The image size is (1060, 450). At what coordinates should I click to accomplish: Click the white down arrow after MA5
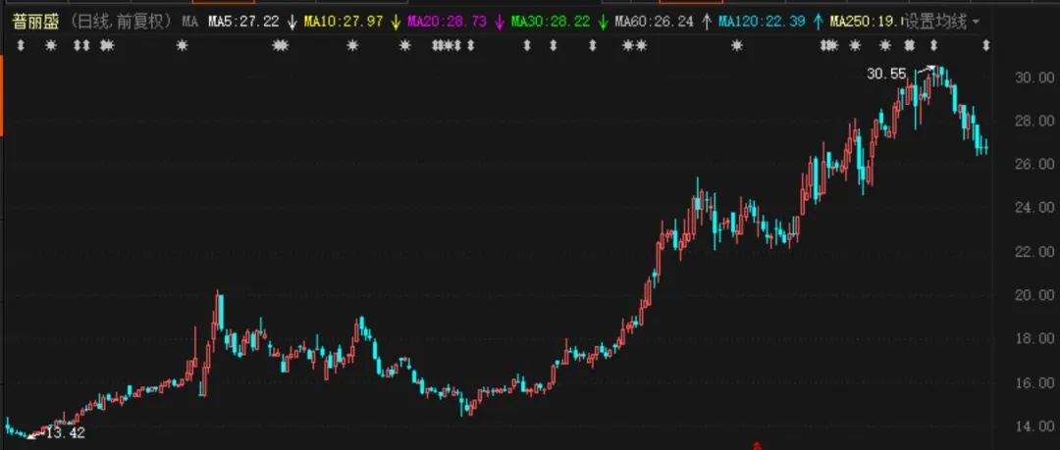pos(291,23)
